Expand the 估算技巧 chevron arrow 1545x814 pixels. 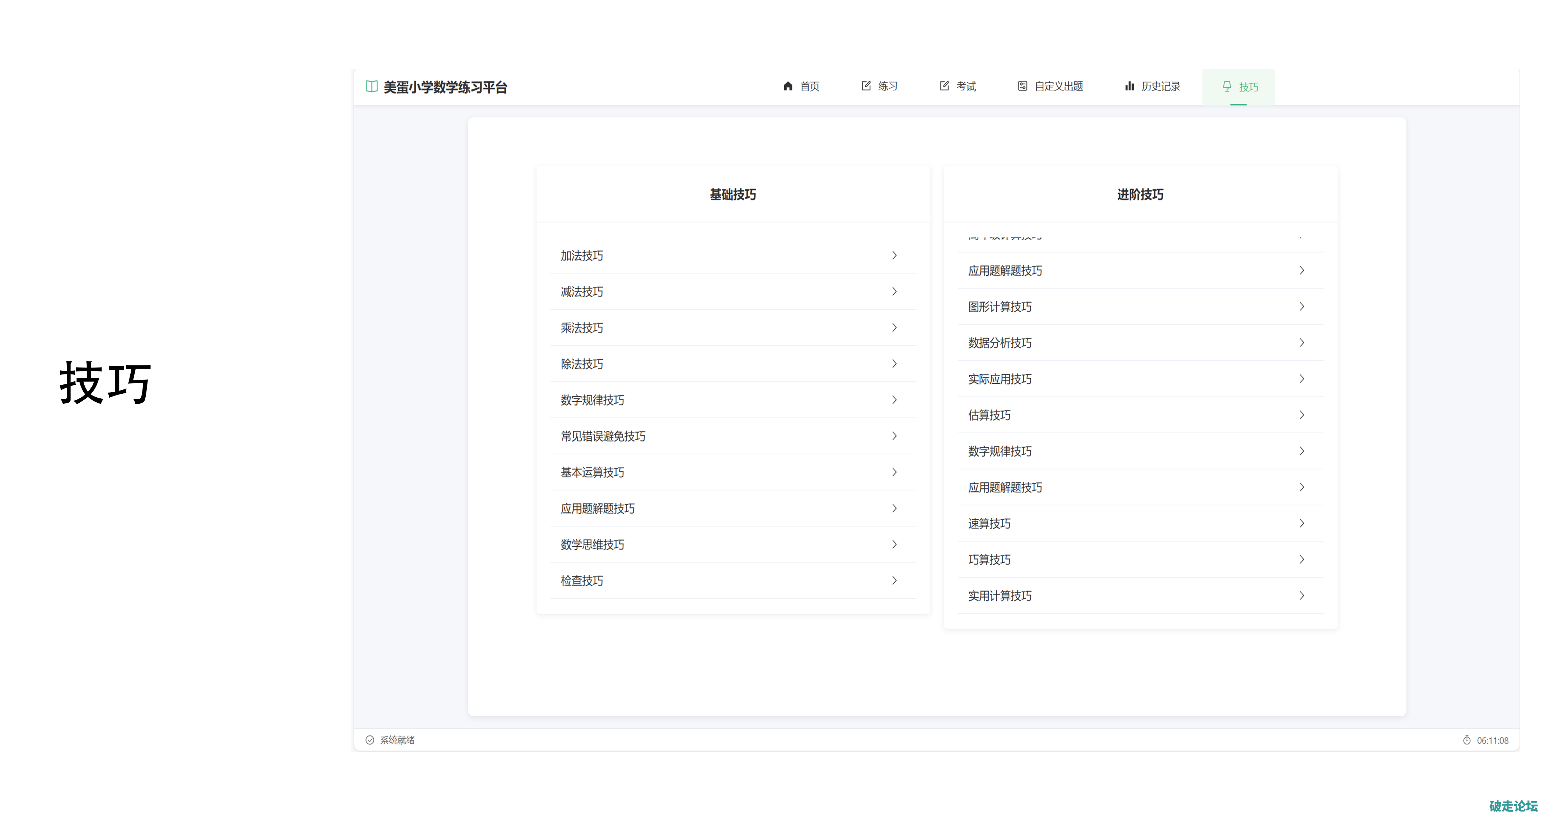pyautogui.click(x=1301, y=415)
